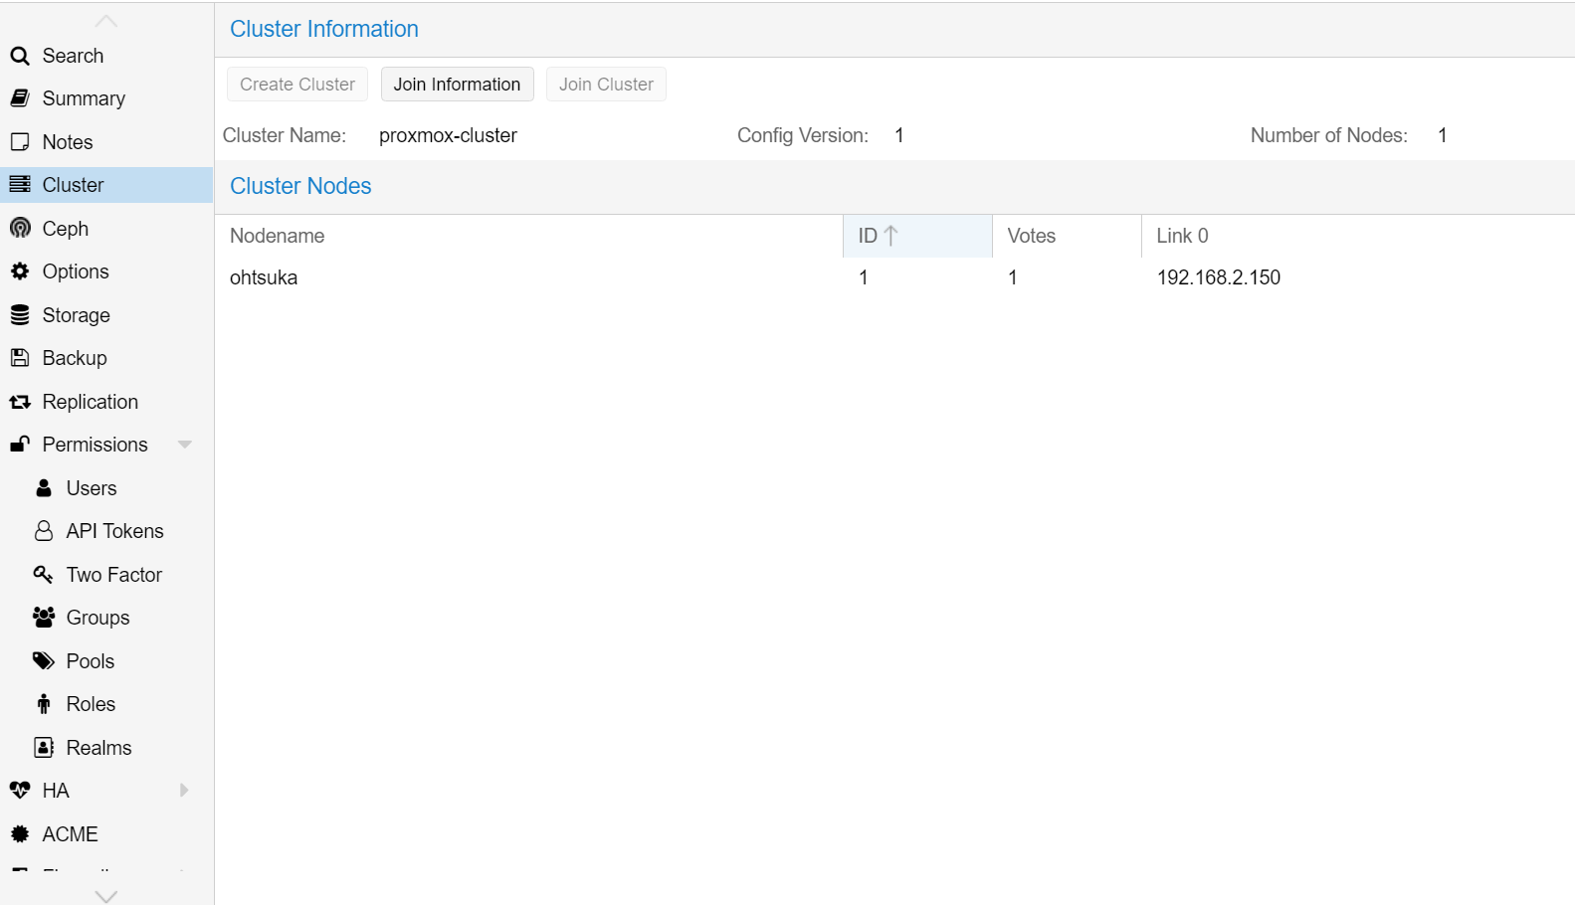Click the Create Cluster button

click(x=297, y=85)
